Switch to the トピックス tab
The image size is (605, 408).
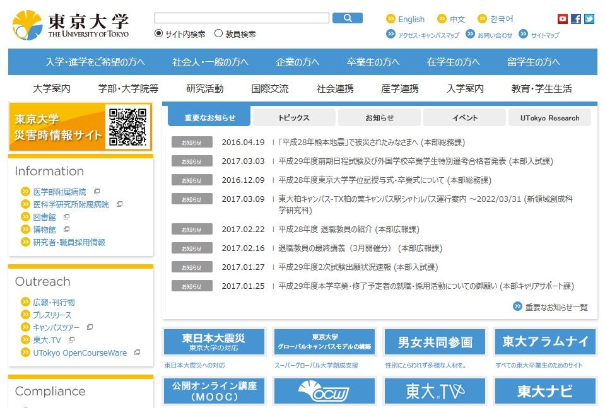(293, 117)
